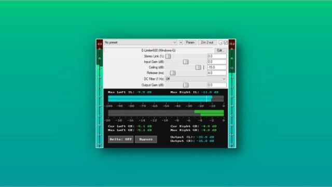The image size is (332, 187).
Task: Click the Max Left IL readout
Action: coord(130,92)
